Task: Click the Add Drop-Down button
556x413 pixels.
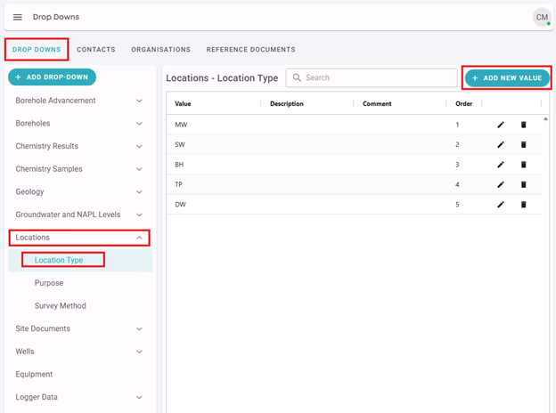Action: click(52, 77)
